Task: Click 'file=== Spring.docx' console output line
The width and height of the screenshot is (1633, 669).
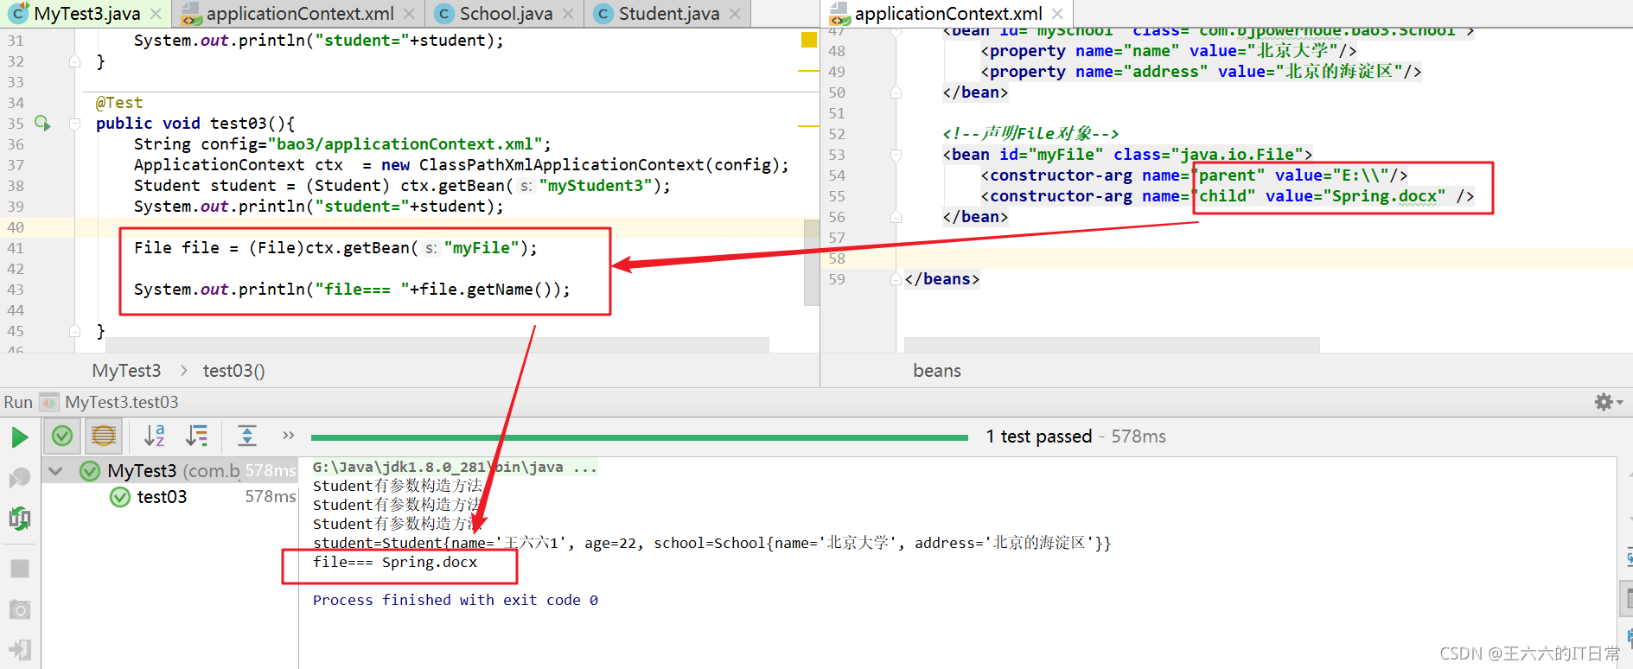Action: pos(395,562)
